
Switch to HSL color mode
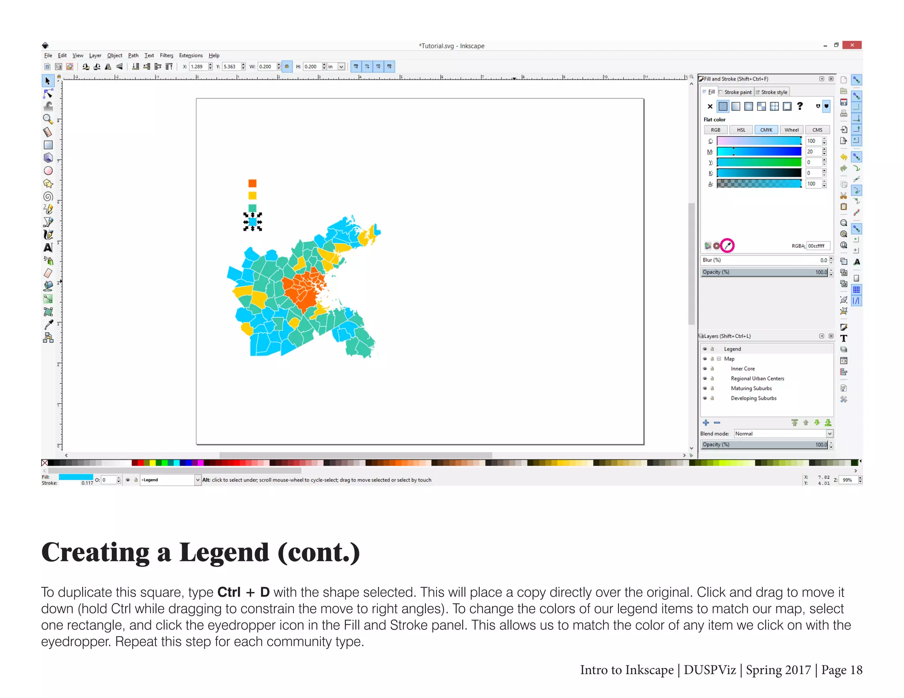click(x=741, y=130)
